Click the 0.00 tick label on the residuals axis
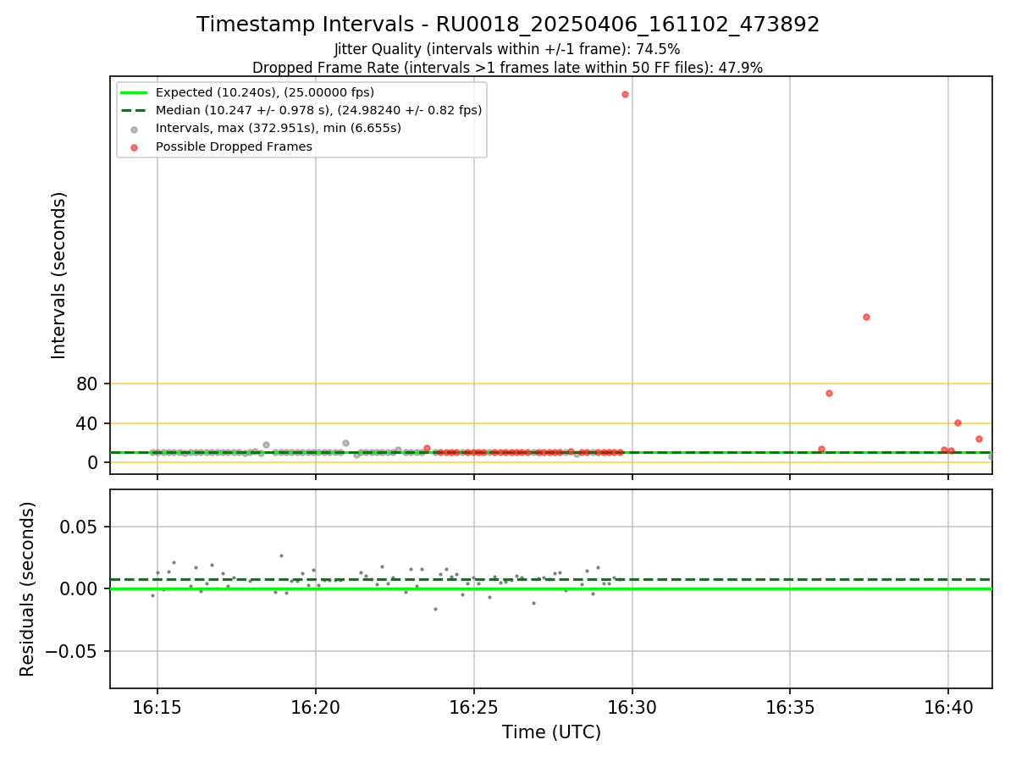 [x=80, y=588]
